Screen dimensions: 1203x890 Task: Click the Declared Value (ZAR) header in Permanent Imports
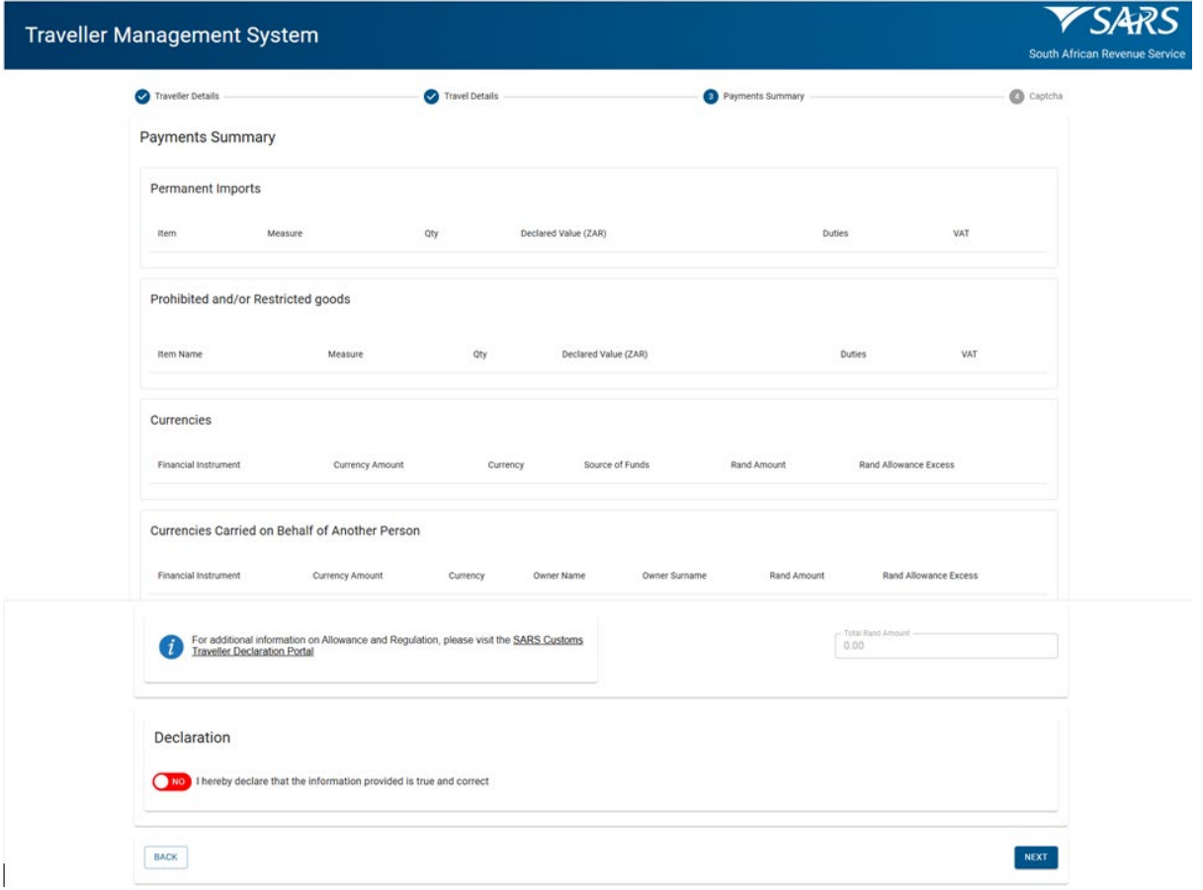point(562,234)
